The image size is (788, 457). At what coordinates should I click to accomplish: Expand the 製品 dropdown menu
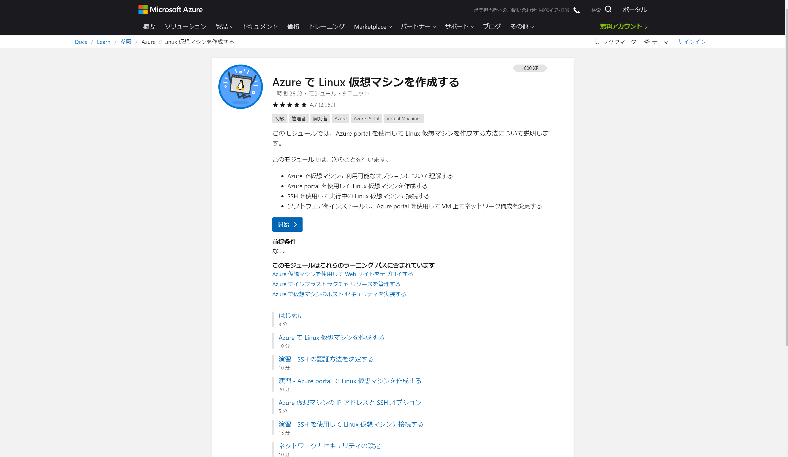pyautogui.click(x=224, y=26)
